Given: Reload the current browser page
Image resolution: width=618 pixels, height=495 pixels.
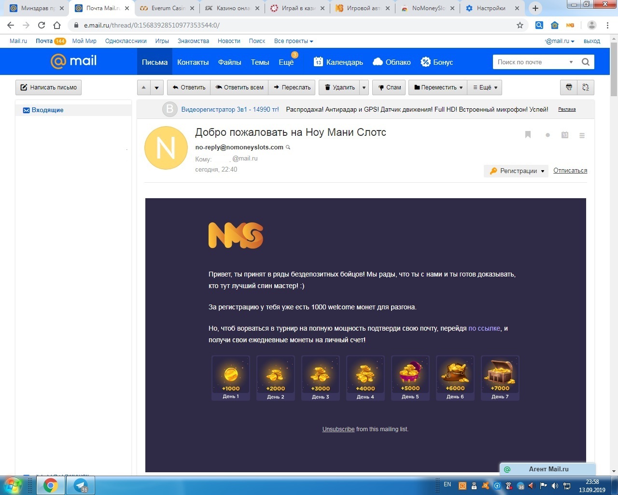Looking at the screenshot, I should click(x=42, y=25).
